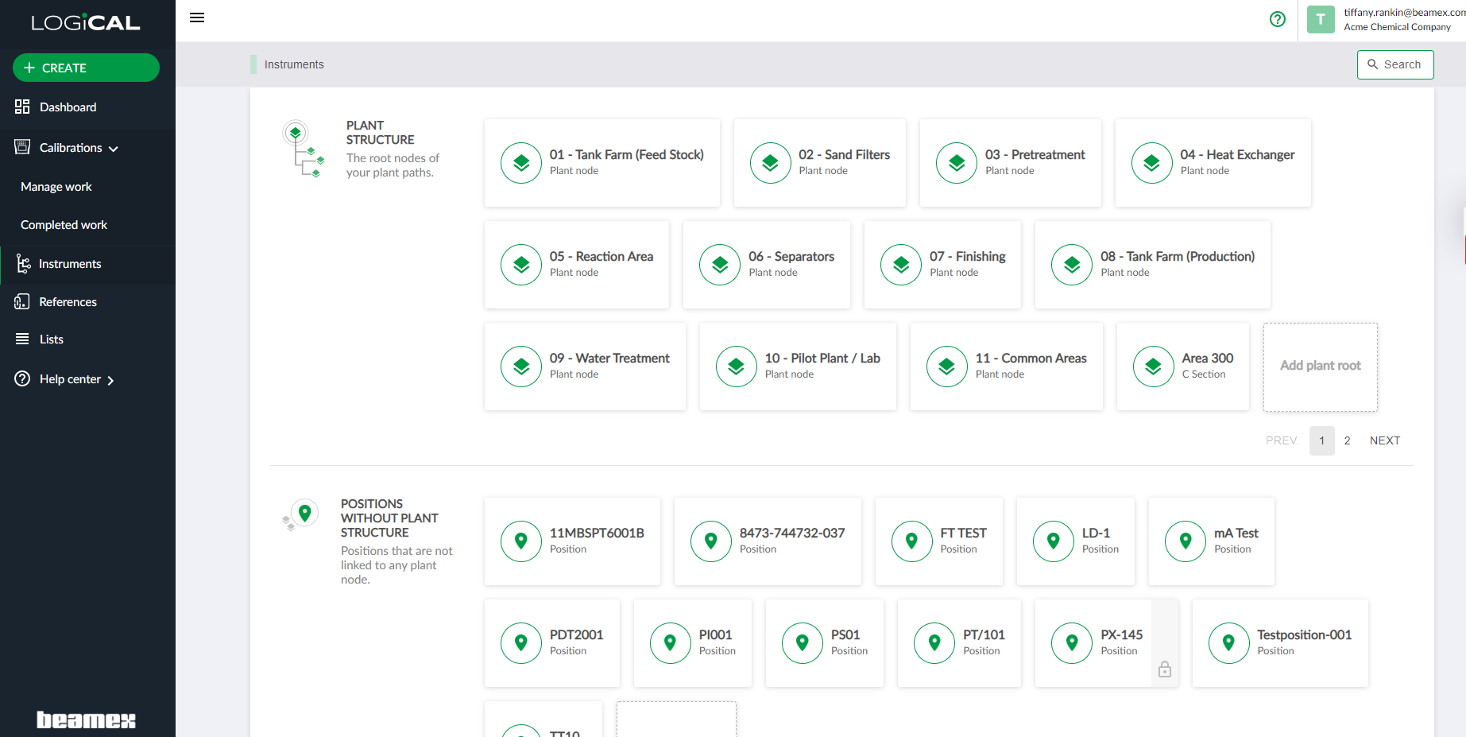Click the References icon in sidebar

[x=22, y=302]
